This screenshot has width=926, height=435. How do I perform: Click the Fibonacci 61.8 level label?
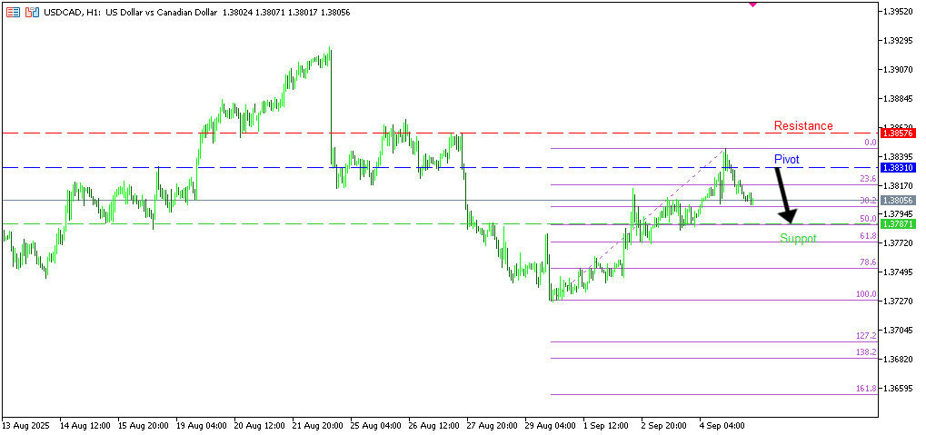tap(867, 236)
